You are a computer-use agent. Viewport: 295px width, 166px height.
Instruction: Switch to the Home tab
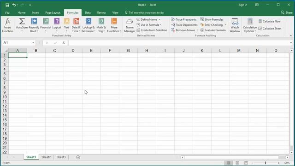click(x=22, y=13)
